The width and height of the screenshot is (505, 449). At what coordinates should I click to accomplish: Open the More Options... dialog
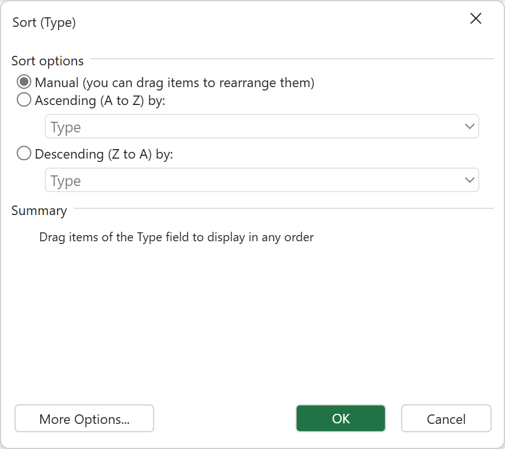pos(84,419)
